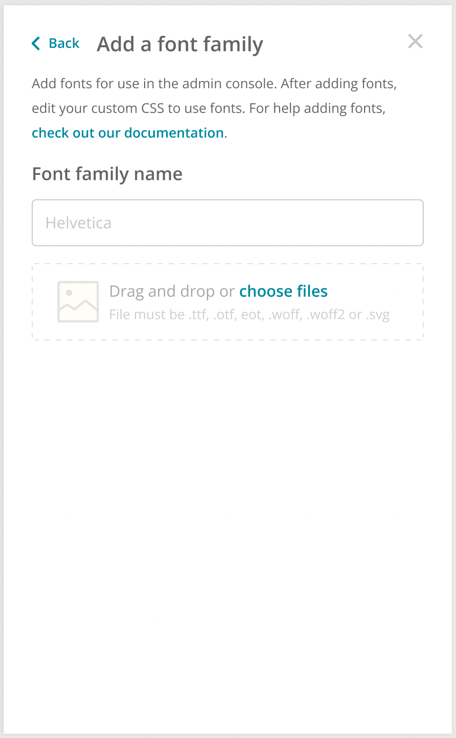Focus the Helvetica font family name field

(227, 223)
